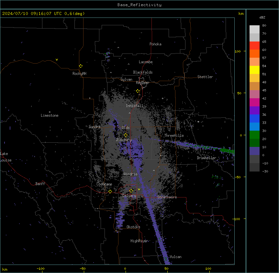This screenshot has width=279, height=273.
Task: Select the 45 value in dBZ legend
Action: [264, 90]
